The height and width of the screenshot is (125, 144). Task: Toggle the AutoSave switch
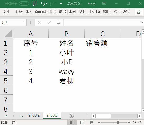coord(24,3)
